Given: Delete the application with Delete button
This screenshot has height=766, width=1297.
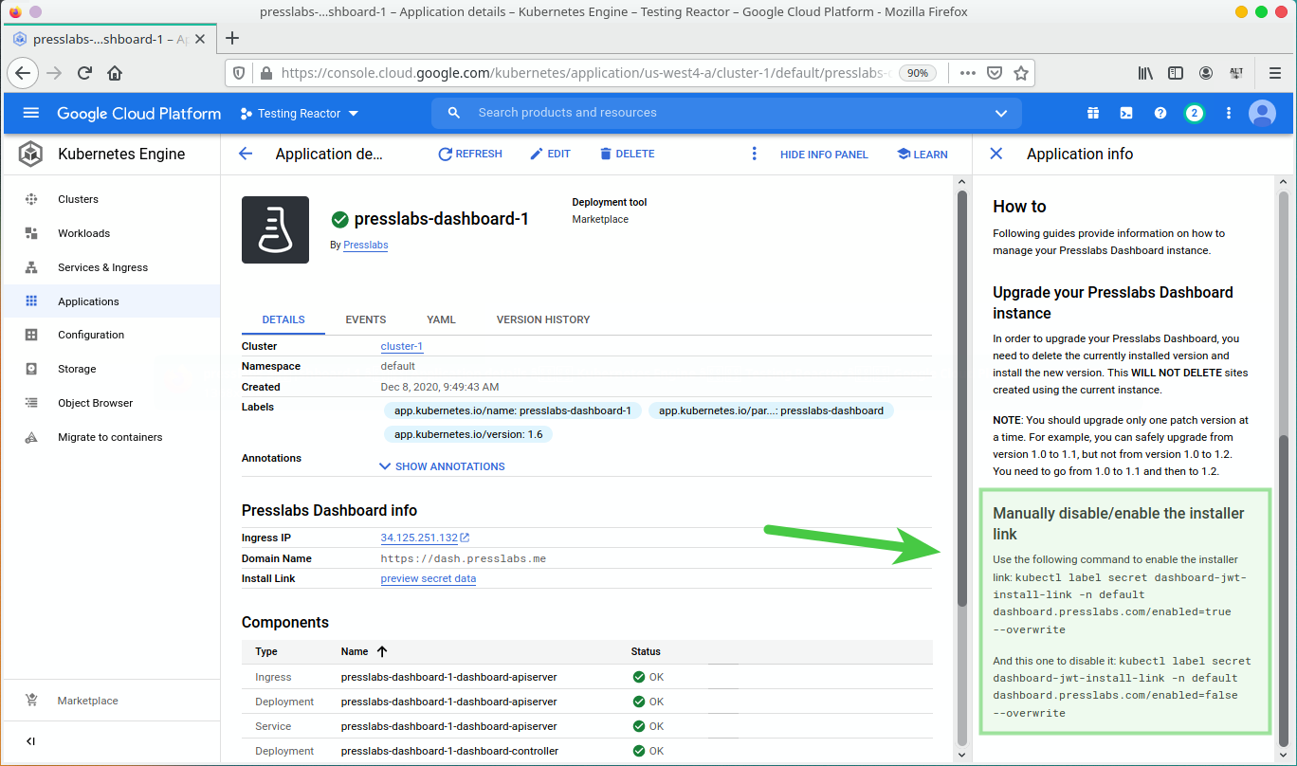Looking at the screenshot, I should tap(627, 154).
